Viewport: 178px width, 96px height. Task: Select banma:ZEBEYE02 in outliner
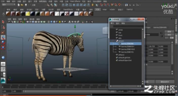tap(128, 49)
